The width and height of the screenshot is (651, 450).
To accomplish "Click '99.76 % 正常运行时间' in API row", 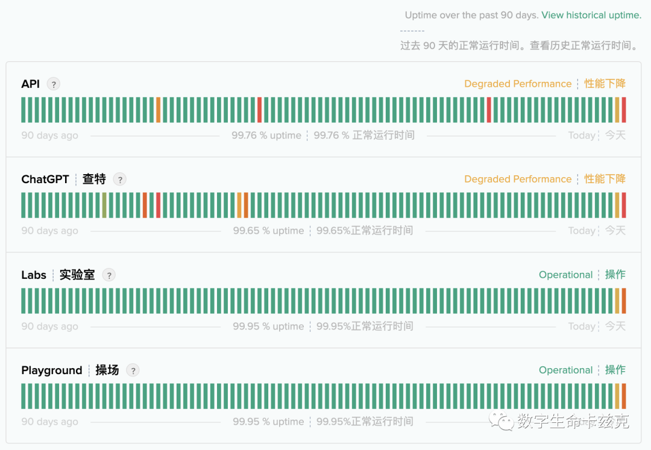I will [364, 135].
